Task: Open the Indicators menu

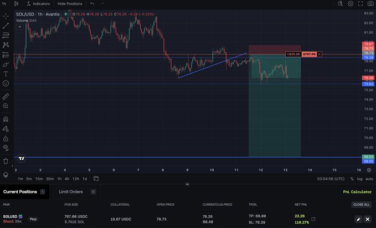Action: (x=38, y=3)
